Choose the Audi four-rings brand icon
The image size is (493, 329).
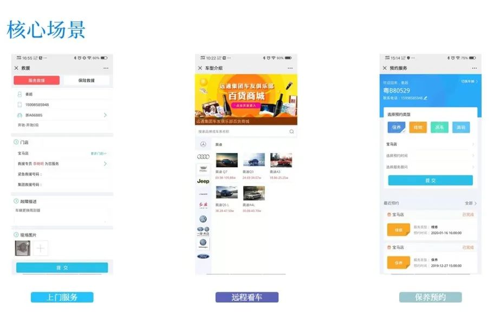(203, 156)
